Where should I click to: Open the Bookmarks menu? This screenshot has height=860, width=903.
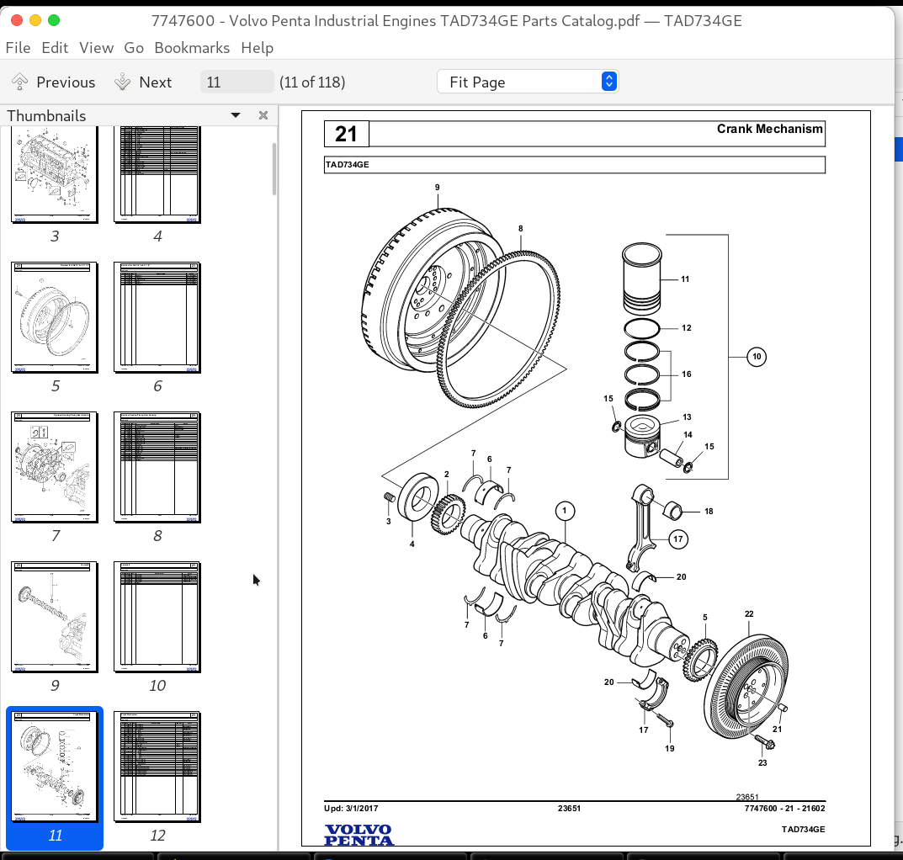192,48
